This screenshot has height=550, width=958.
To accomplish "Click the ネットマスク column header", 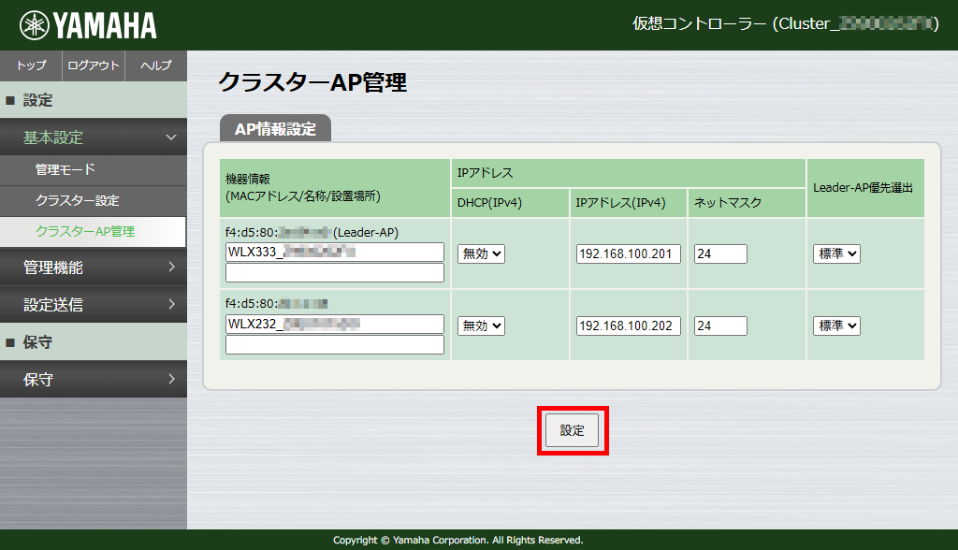I will click(x=747, y=203).
